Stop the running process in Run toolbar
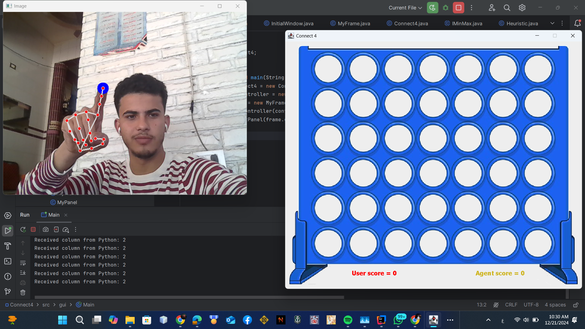 click(x=33, y=230)
